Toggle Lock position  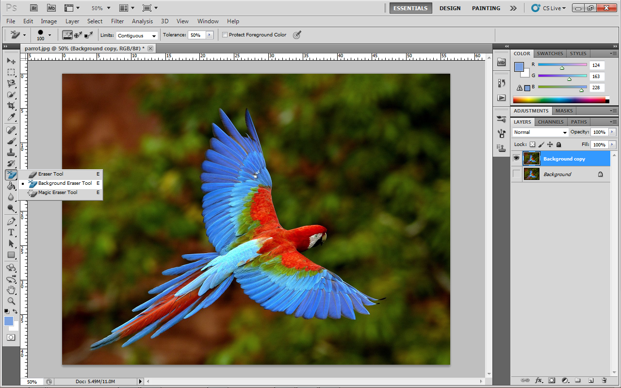550,145
